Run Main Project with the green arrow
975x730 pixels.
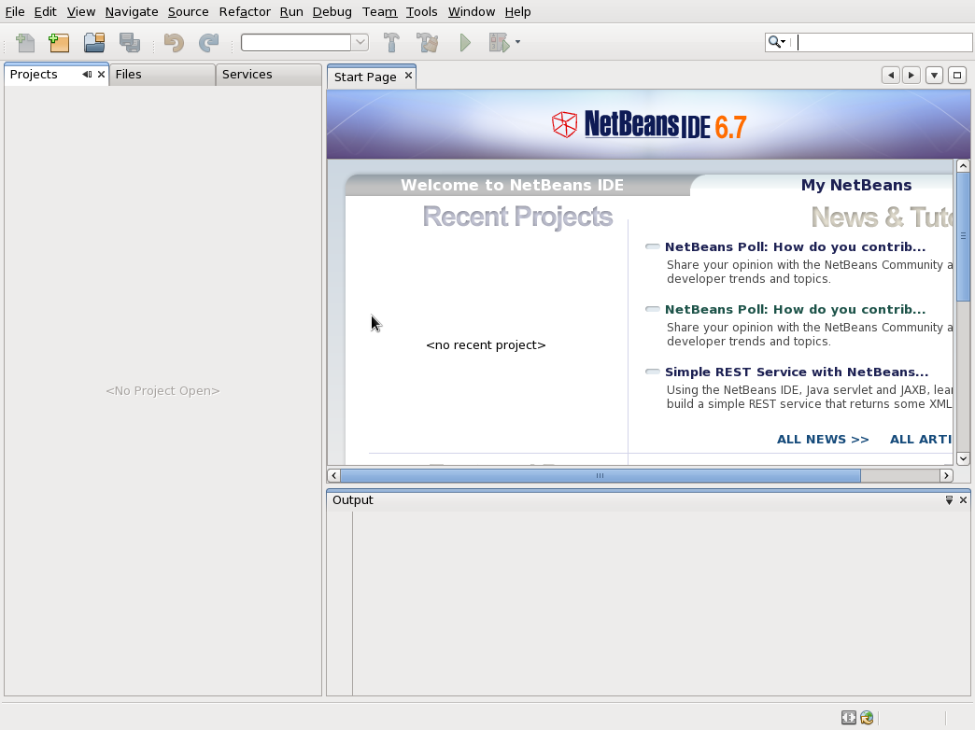point(465,42)
